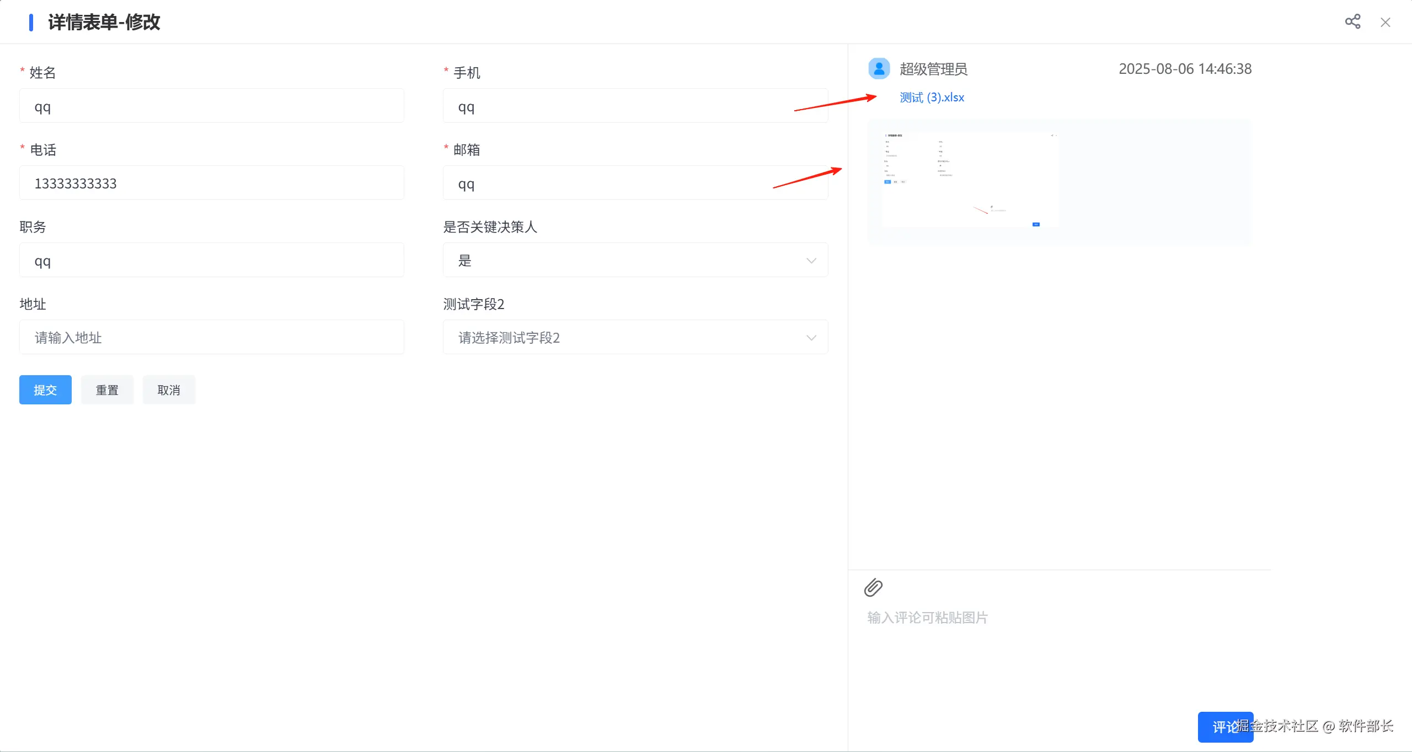1412x752 pixels.
Task: Open the 是否关键决策人 dropdown
Action: pyautogui.click(x=635, y=260)
